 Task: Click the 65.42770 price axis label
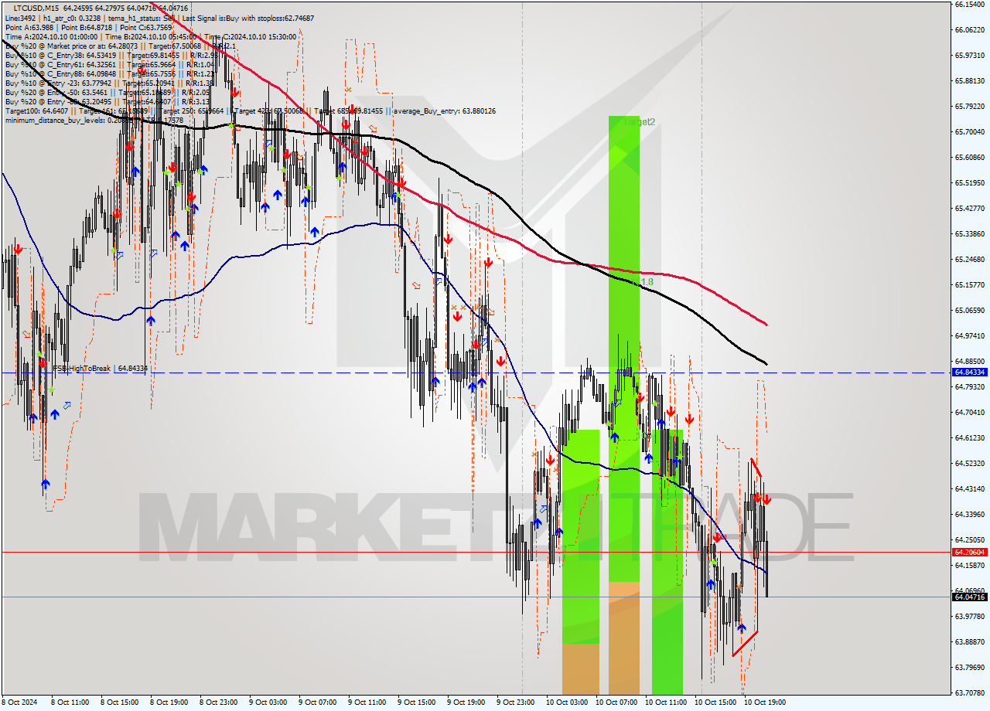point(969,208)
